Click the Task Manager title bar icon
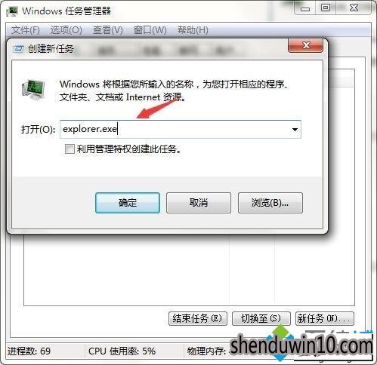377x365 pixels. (x=12, y=11)
